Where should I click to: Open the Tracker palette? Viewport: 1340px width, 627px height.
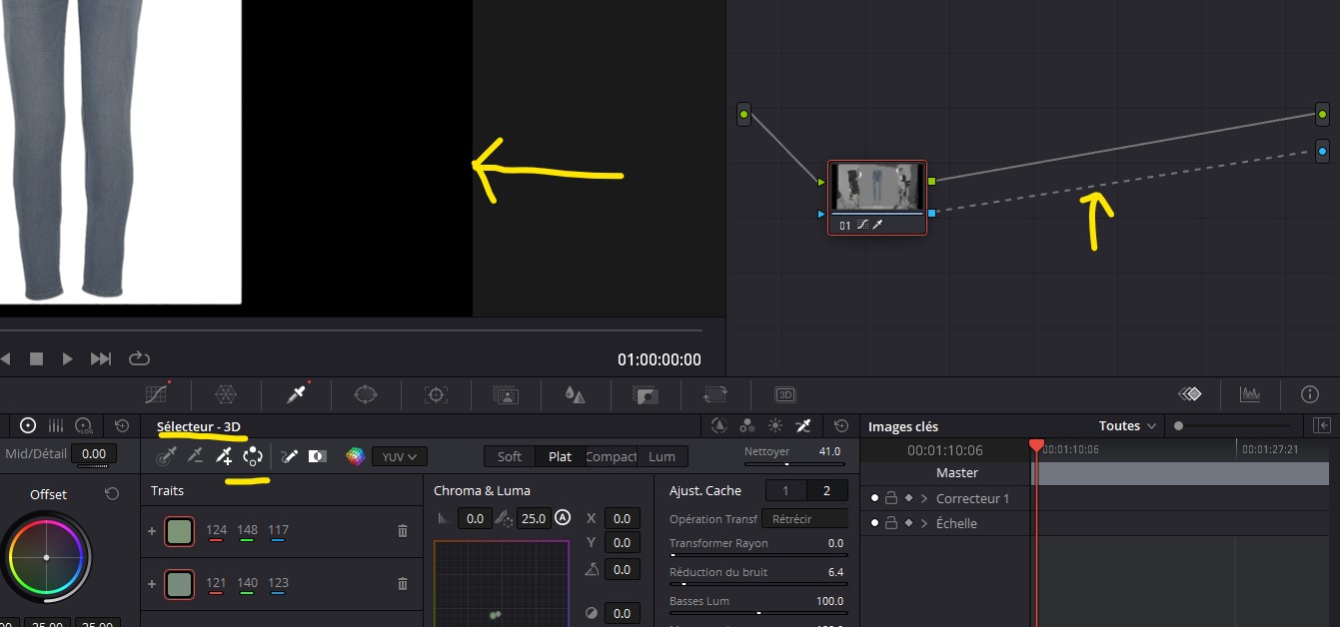coord(436,394)
